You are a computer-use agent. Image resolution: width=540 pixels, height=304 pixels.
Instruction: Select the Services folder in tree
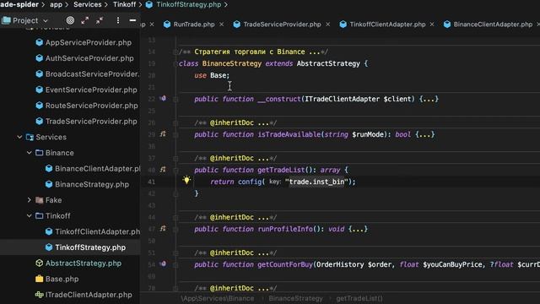pyautogui.click(x=51, y=137)
